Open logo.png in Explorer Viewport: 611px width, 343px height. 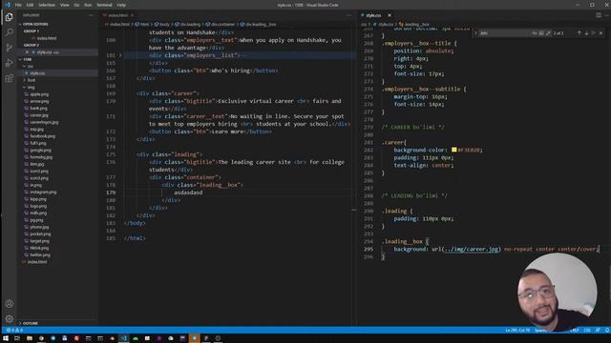(x=38, y=206)
